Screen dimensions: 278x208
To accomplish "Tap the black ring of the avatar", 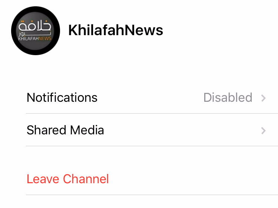I will (36, 9).
